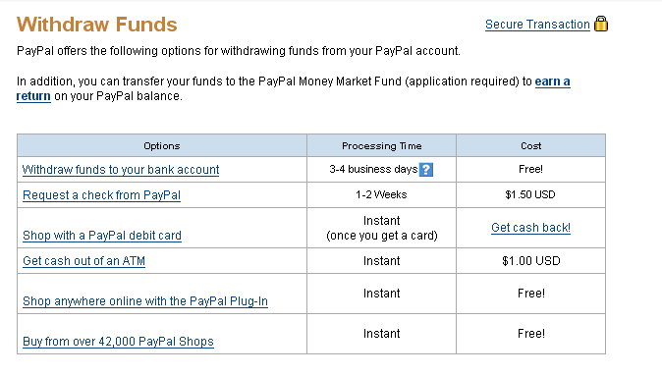Click the 3-4 business days text

click(x=373, y=169)
